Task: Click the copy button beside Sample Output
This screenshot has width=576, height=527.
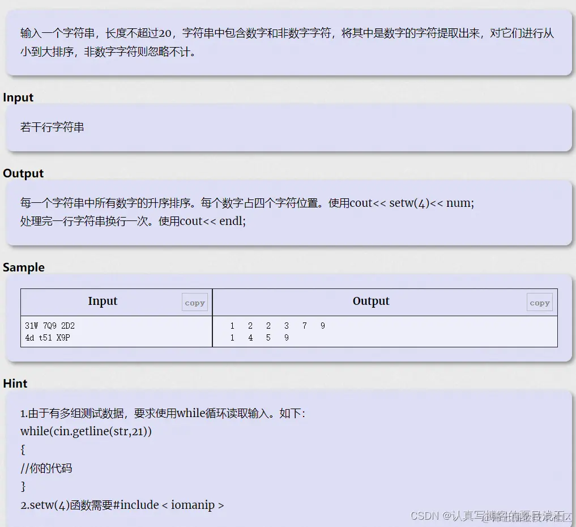Action: click(539, 302)
